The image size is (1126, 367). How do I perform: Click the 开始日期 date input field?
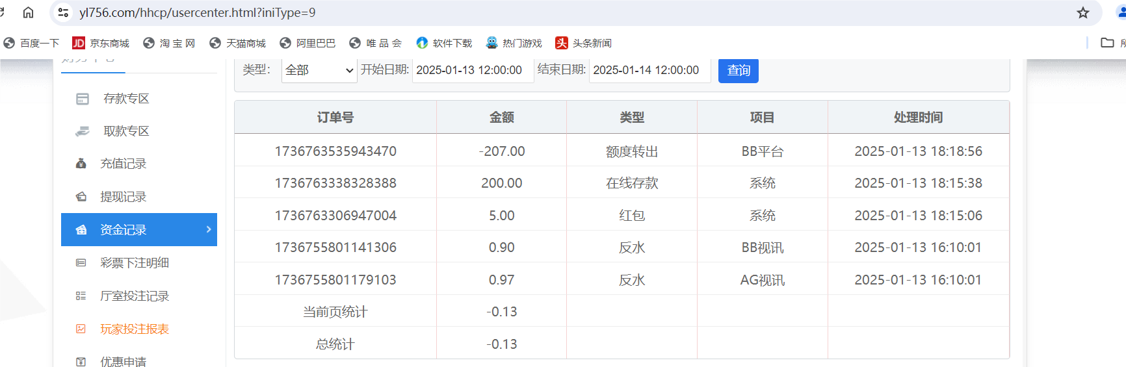click(x=473, y=70)
